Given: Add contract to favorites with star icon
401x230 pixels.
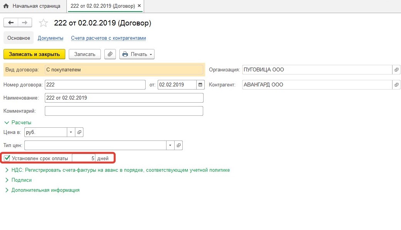Looking at the screenshot, I should [44, 23].
